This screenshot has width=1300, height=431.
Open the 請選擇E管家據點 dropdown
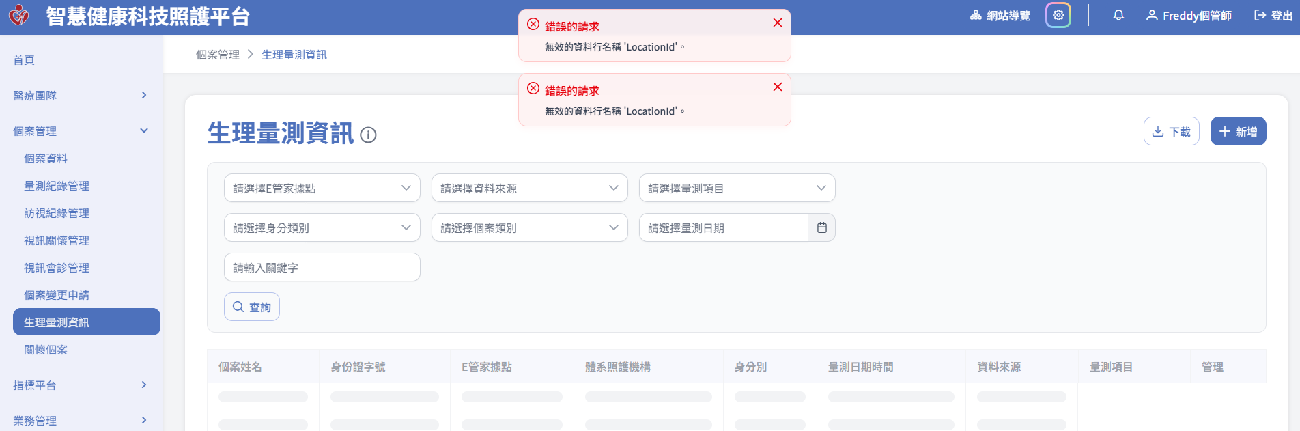click(x=322, y=188)
